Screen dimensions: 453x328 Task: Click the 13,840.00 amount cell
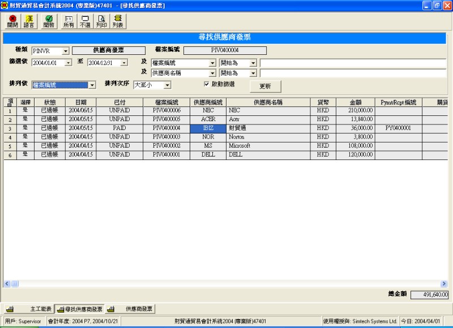(x=356, y=119)
